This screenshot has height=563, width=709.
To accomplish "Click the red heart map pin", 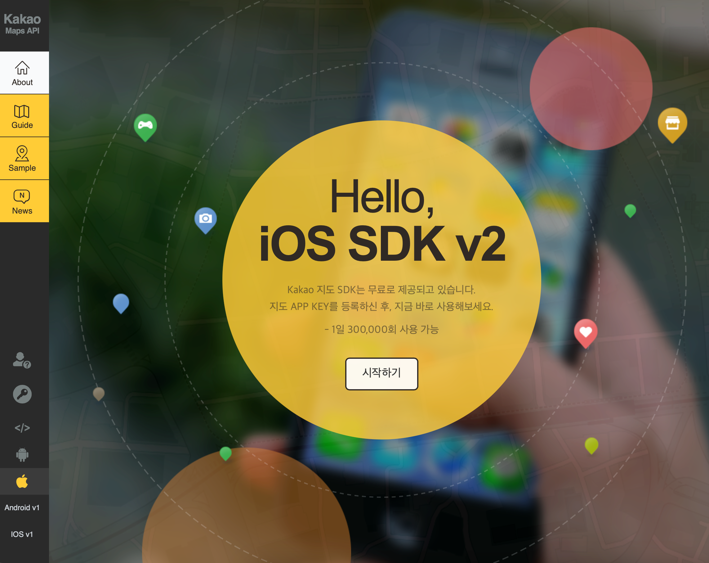I will [x=586, y=333].
